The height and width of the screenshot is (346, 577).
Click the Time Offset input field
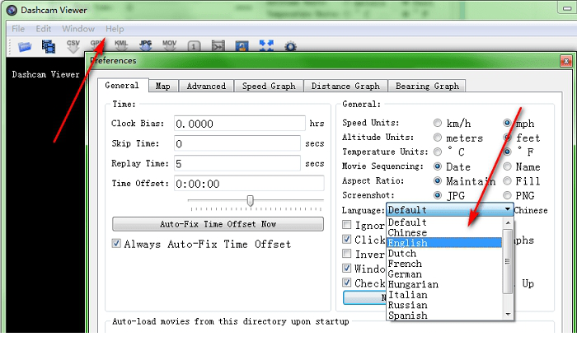click(x=249, y=184)
